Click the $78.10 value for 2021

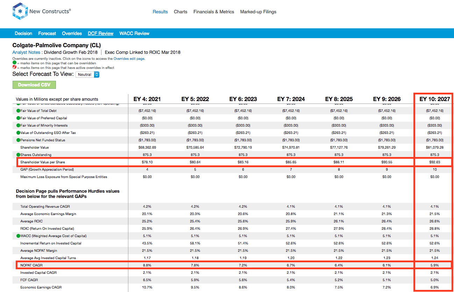147,162
